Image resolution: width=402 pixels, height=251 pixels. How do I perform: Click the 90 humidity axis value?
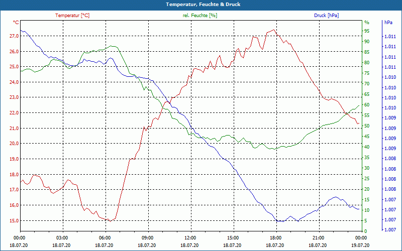367,42
